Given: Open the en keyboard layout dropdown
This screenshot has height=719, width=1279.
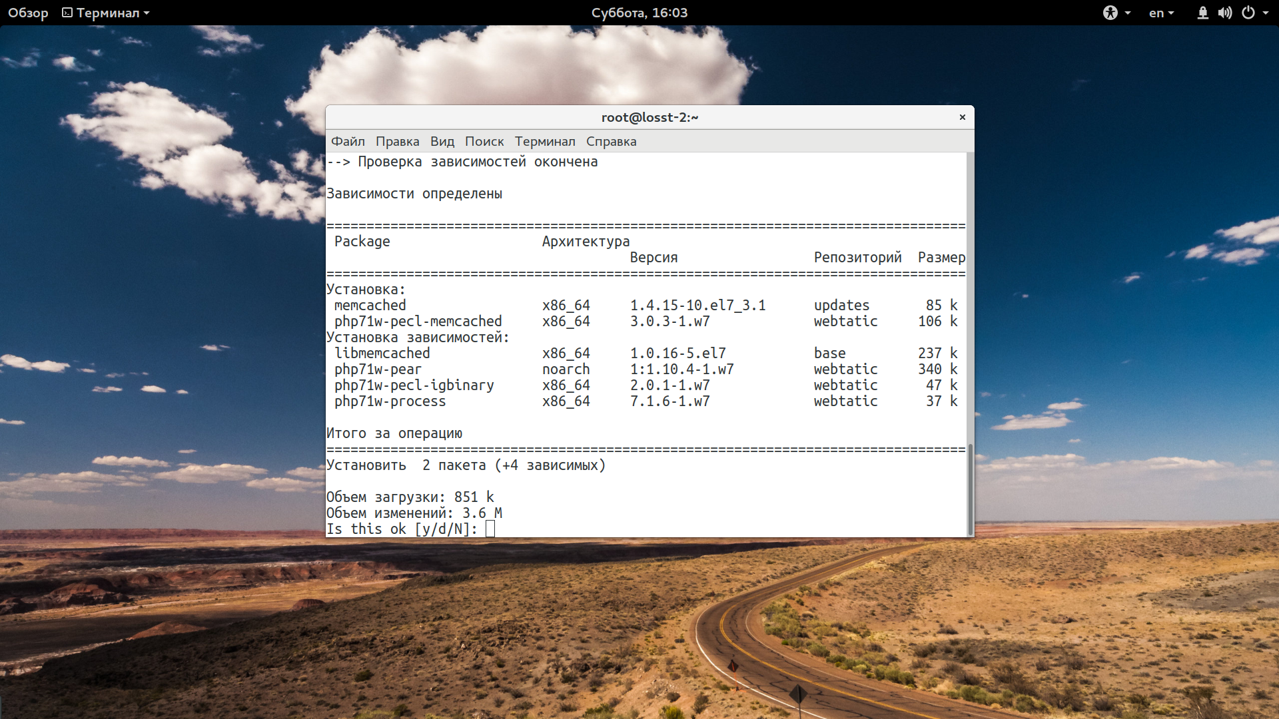Looking at the screenshot, I should [1161, 13].
